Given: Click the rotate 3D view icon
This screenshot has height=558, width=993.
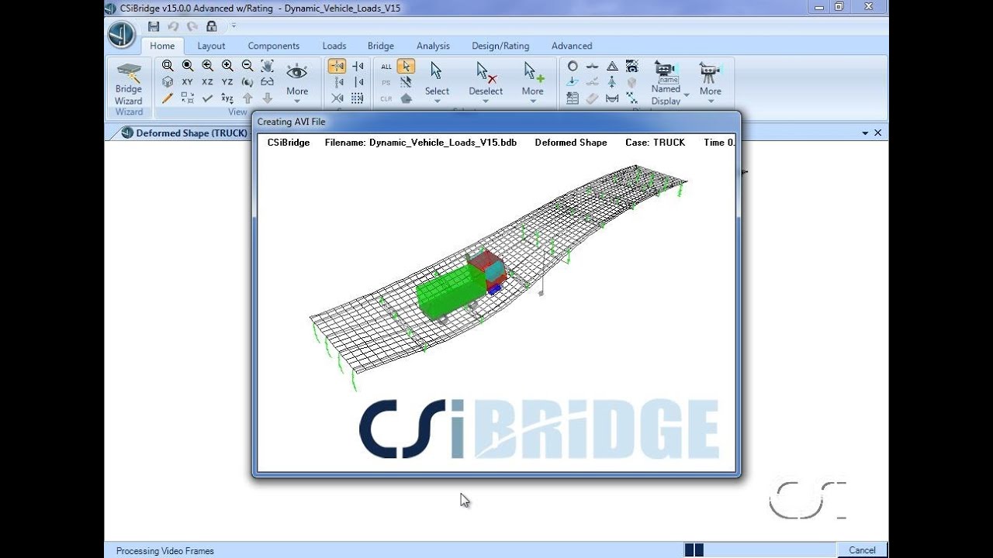Looking at the screenshot, I should tap(247, 82).
